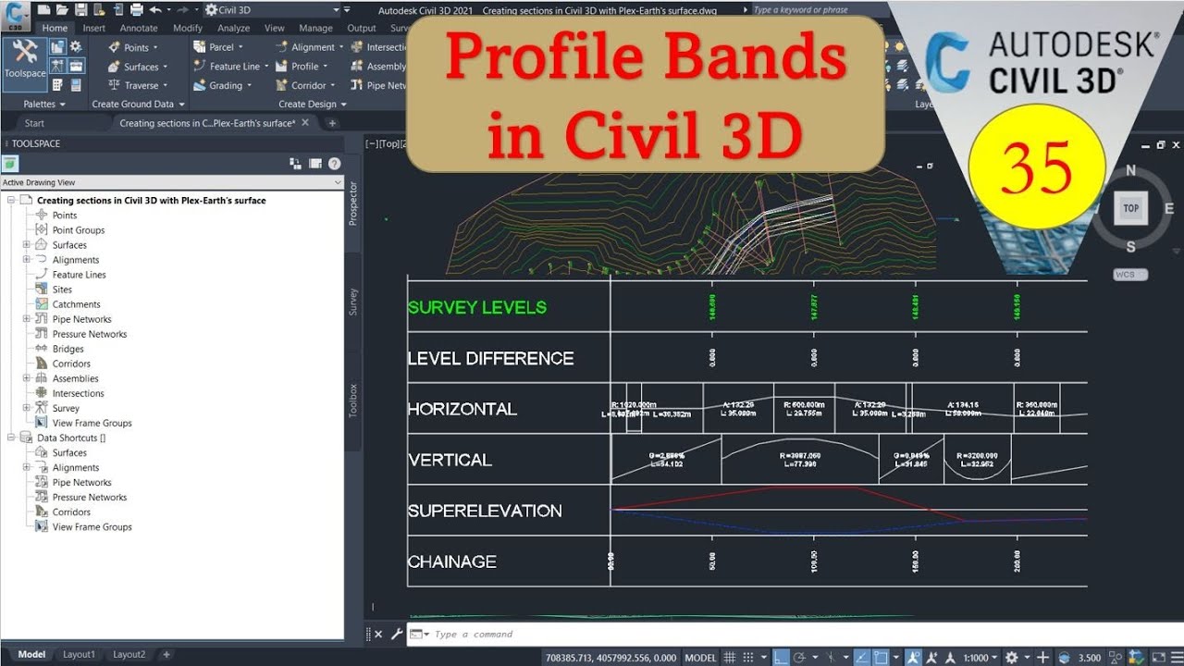This screenshot has width=1184, height=666.
Task: Click the Corridor tool icon
Action: (281, 85)
